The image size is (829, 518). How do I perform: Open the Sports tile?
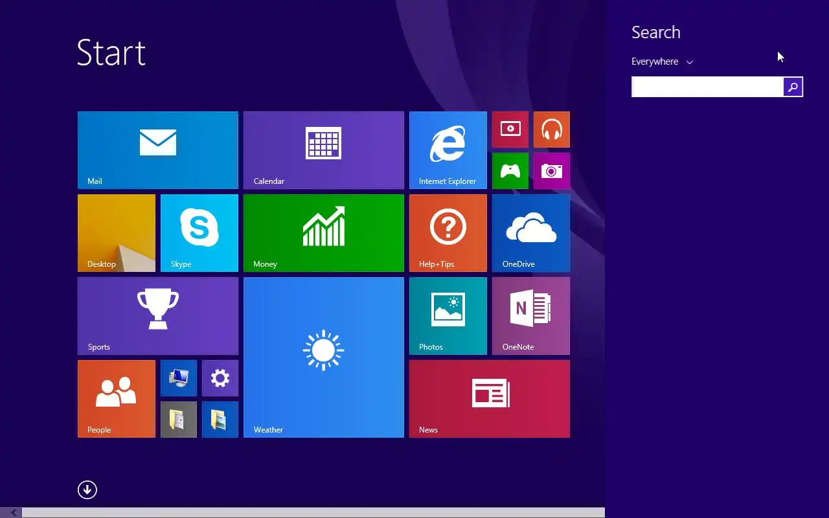[158, 316]
